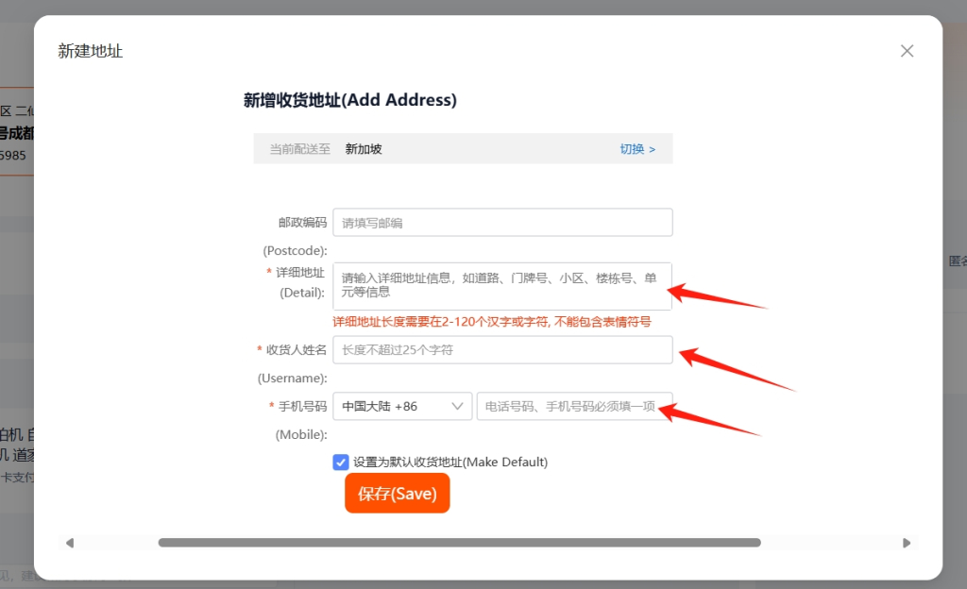The width and height of the screenshot is (967, 589).
Task: Click 切换 > to switch delivery region
Action: 637,149
